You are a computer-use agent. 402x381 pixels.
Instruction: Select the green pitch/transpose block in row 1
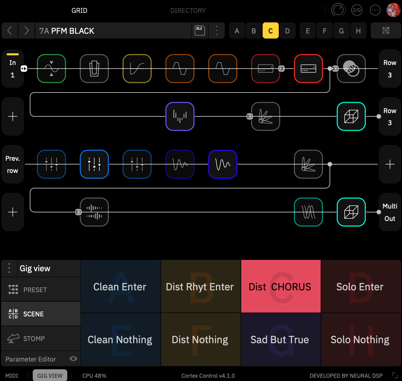tap(51, 69)
